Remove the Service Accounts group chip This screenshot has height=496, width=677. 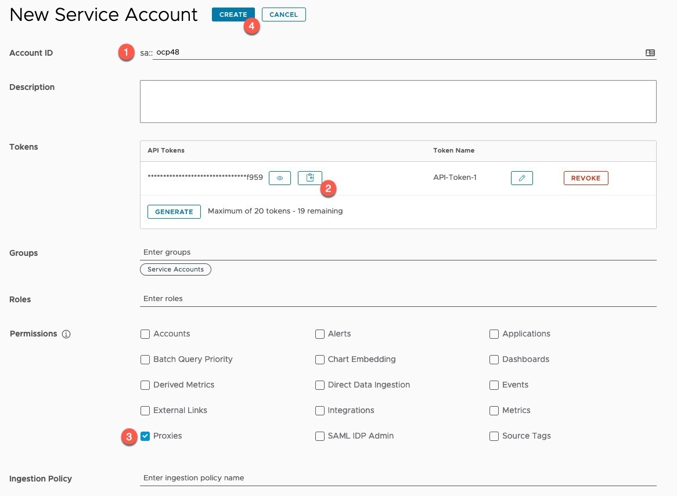[x=176, y=269]
